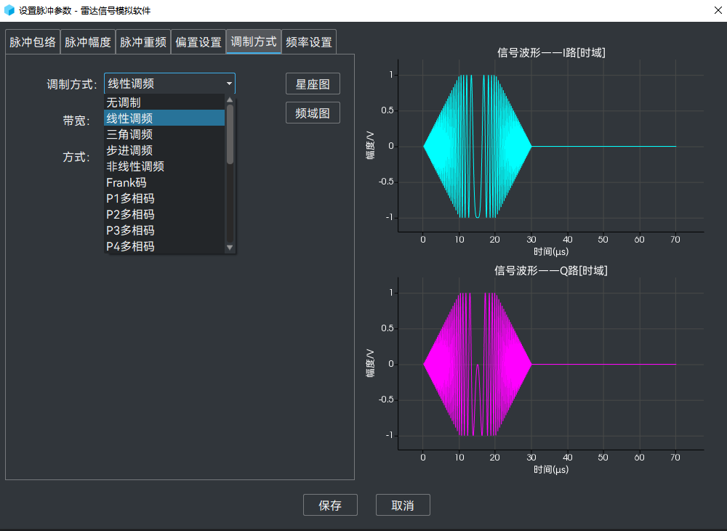Click 保存 to save pulse parameters

330,505
